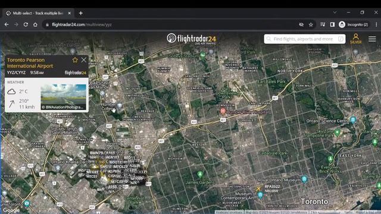This screenshot has width=381, height=214.
Task: Click the Museum of Contemporary Art marker
Action: (x=260, y=195)
